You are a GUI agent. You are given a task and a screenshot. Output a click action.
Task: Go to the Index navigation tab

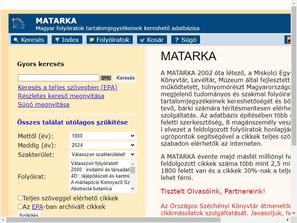[x=67, y=40]
